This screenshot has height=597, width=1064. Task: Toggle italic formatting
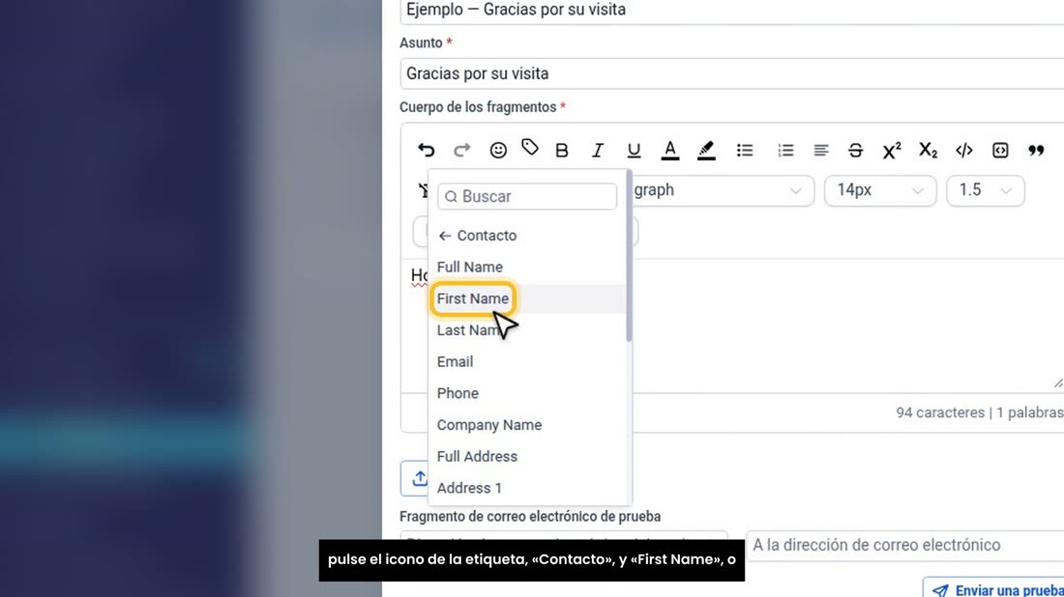598,151
